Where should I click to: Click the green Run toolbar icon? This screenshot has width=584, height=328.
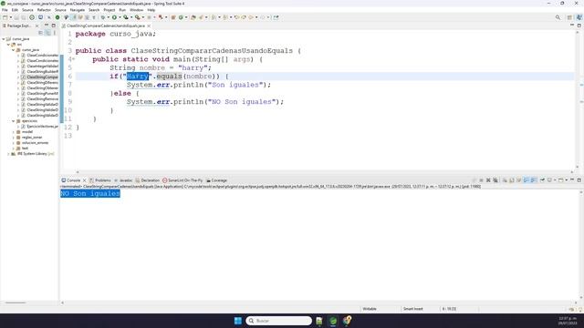[114, 17]
